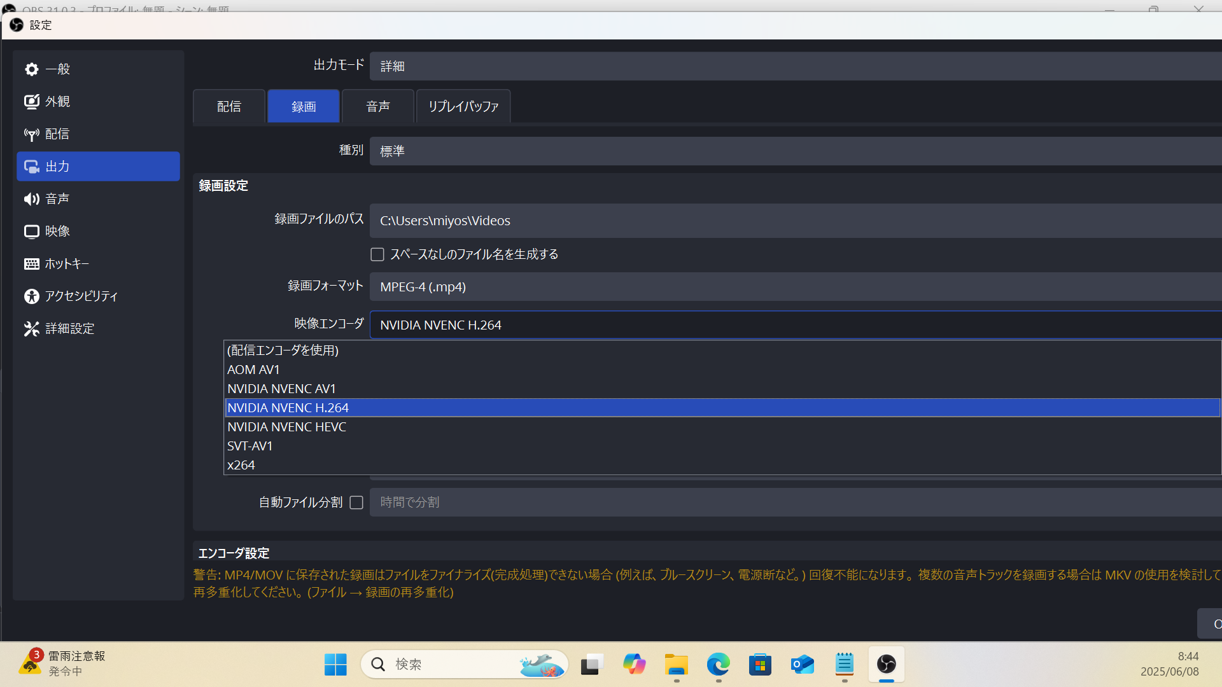Screen dimensions: 1222x687
Task: Open the 種別 dropdown showing 標準
Action: (796, 151)
